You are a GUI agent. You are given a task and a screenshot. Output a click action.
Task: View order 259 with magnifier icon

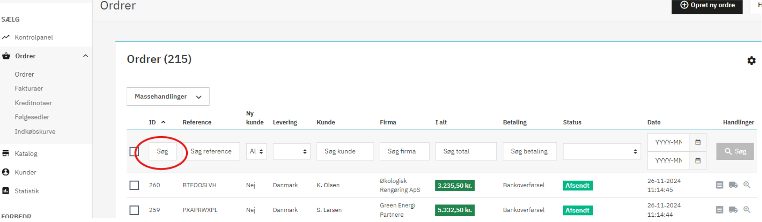coord(747,210)
